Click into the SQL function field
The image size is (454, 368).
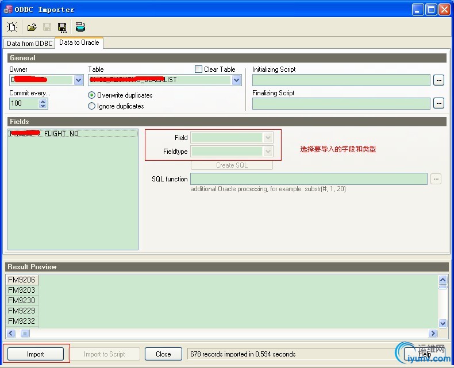(x=309, y=179)
